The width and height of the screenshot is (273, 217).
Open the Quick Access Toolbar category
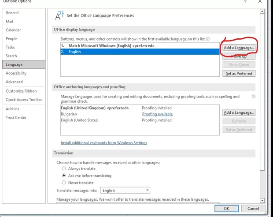pos(24,100)
